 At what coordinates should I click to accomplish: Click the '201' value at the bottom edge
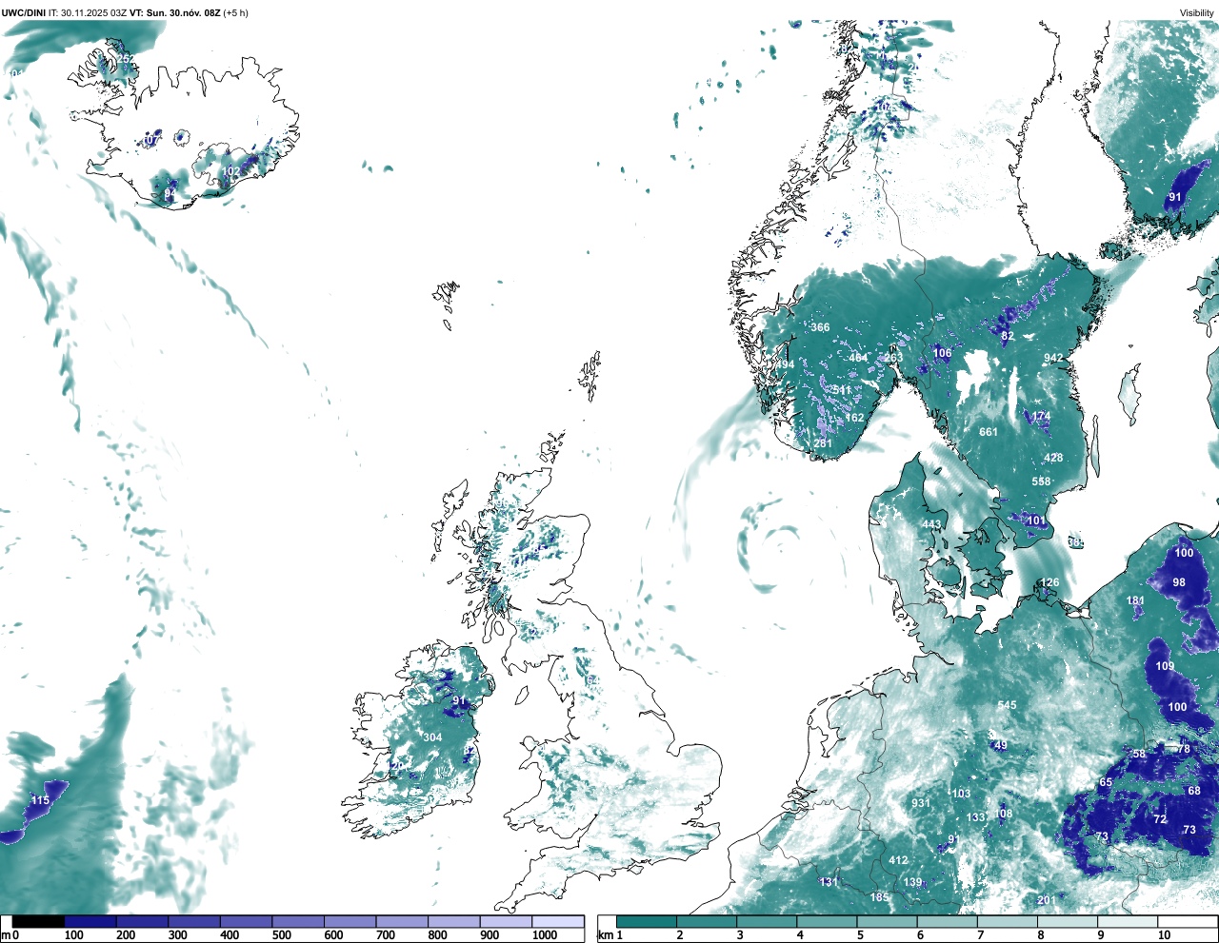pyautogui.click(x=1047, y=900)
